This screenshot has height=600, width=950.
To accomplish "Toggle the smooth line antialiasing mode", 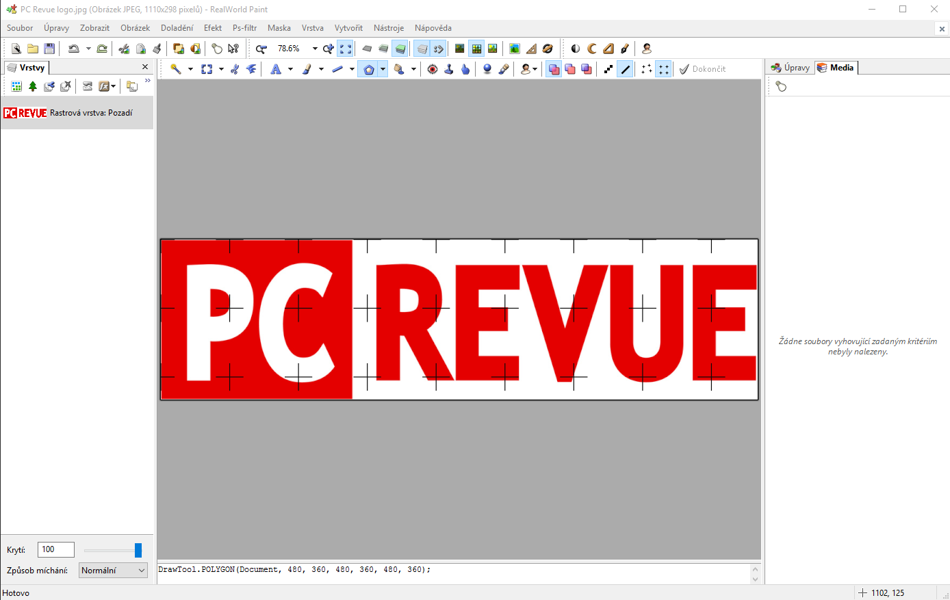I will point(626,69).
